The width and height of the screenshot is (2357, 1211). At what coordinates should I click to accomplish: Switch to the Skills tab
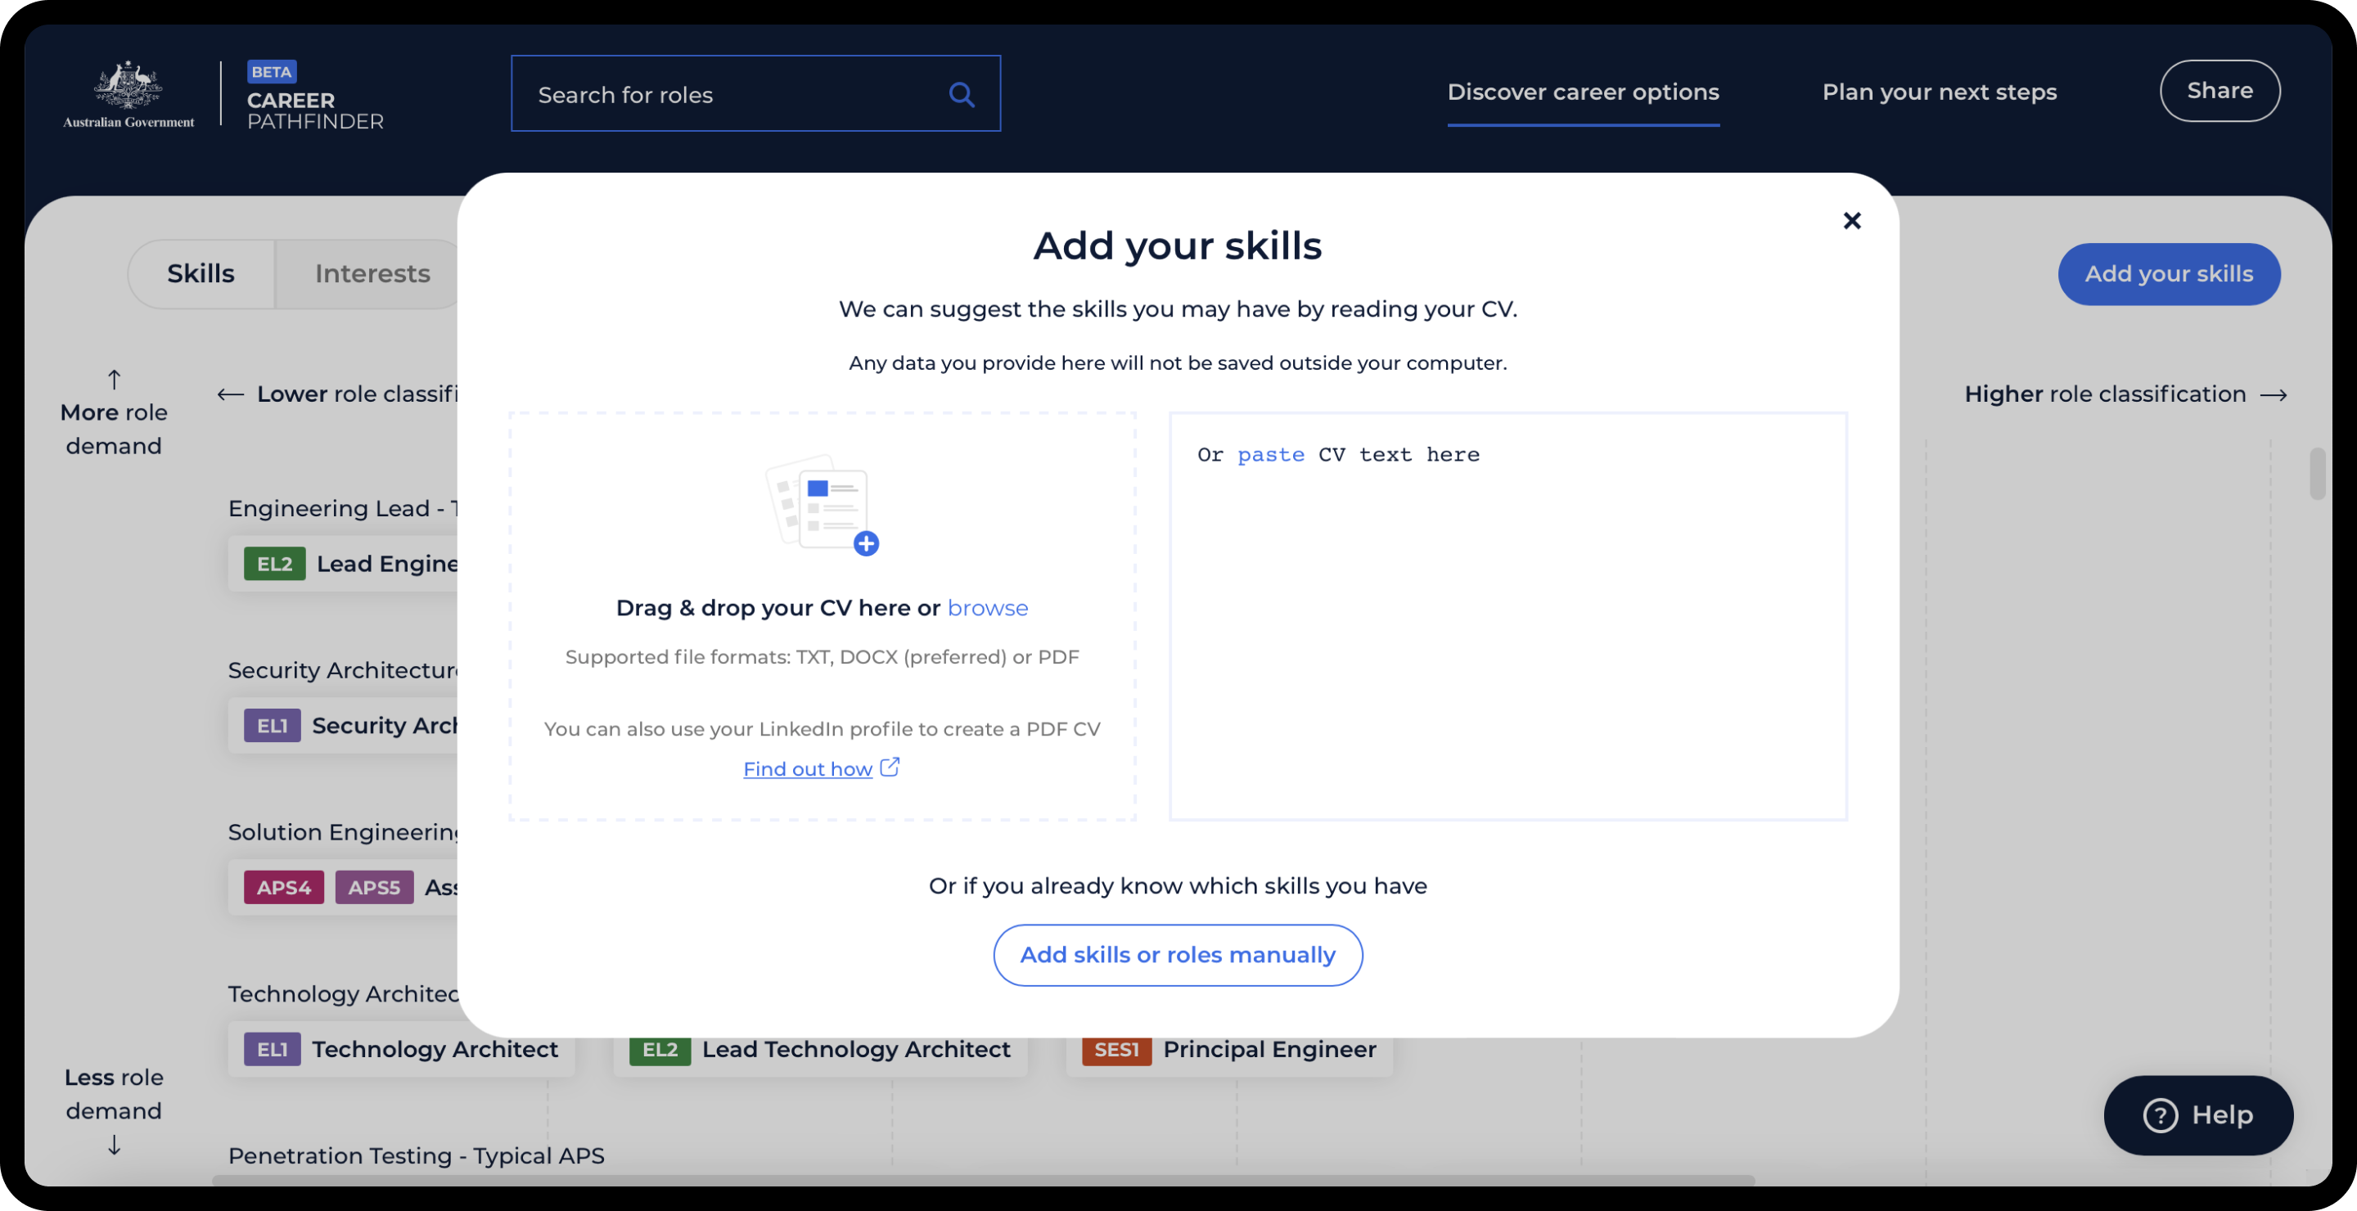[x=201, y=273]
